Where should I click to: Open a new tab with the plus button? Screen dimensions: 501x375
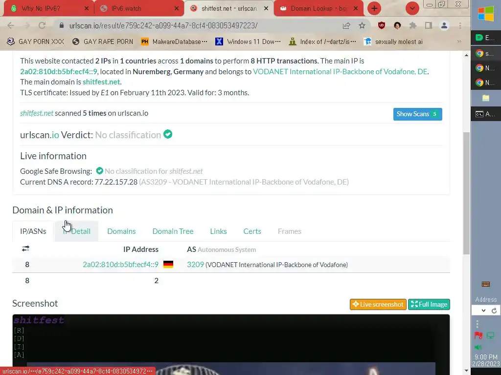374,8
